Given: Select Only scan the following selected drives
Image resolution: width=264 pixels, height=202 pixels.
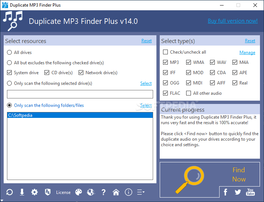Looking at the screenshot, I should click(10, 83).
